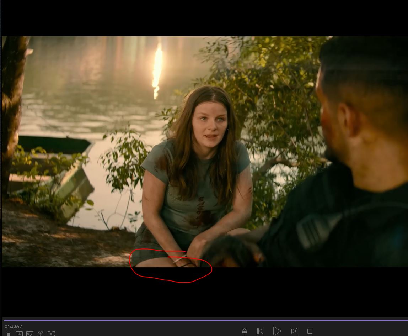Skip to the next track
408x336 pixels.
[294, 331]
